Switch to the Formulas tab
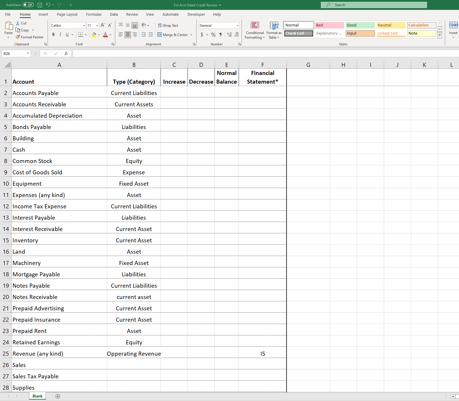 94,14
